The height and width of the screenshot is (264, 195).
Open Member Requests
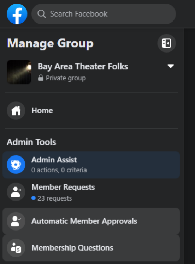(91, 192)
